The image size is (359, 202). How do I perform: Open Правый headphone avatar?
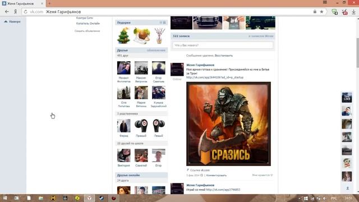pyautogui.click(x=141, y=126)
